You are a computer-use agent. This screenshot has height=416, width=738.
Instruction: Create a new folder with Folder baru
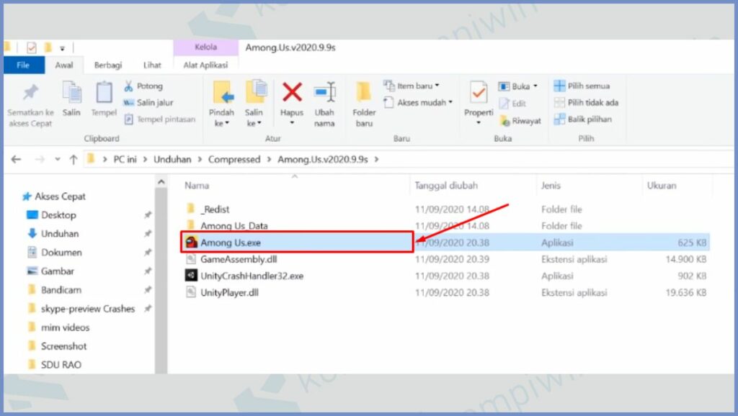coord(364,101)
